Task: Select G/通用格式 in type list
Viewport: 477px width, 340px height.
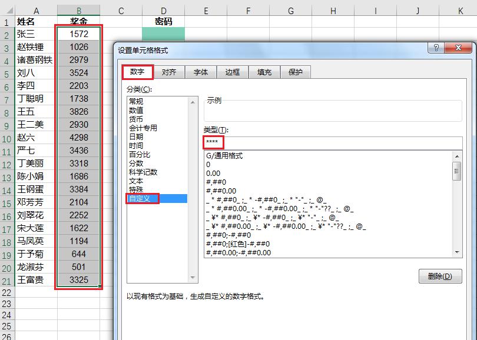Action: tap(224, 156)
